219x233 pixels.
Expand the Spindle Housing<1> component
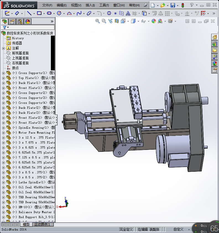pyautogui.click(x=3, y=128)
